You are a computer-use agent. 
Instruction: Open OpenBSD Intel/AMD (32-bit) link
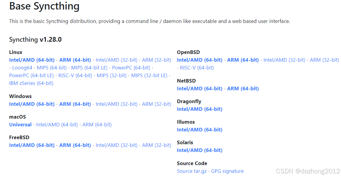tap(284, 60)
